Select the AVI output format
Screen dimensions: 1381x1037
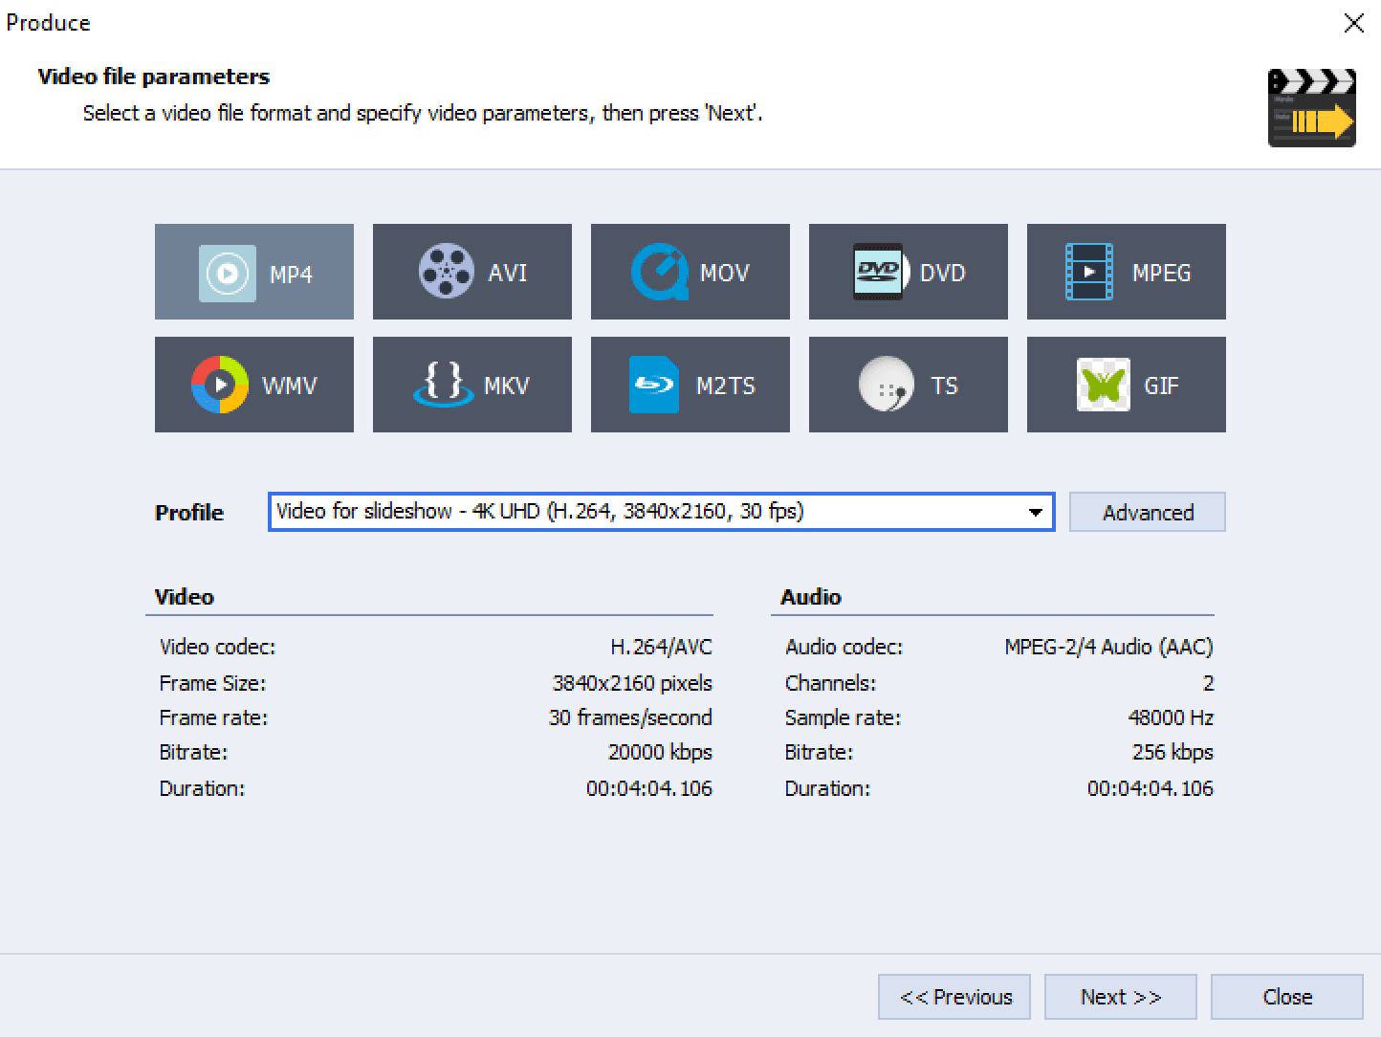click(x=471, y=272)
